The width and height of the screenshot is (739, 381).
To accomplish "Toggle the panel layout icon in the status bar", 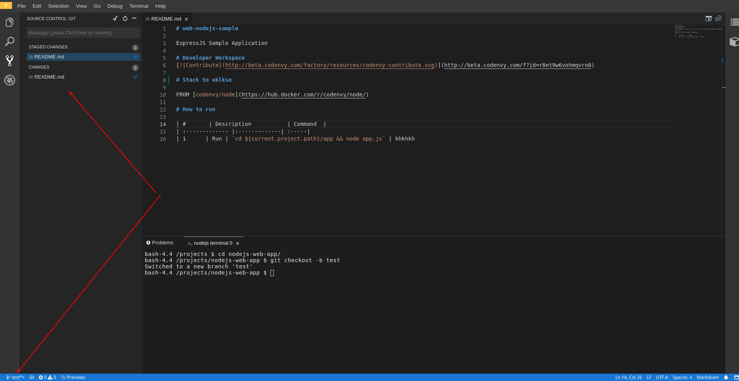I will 735,378.
